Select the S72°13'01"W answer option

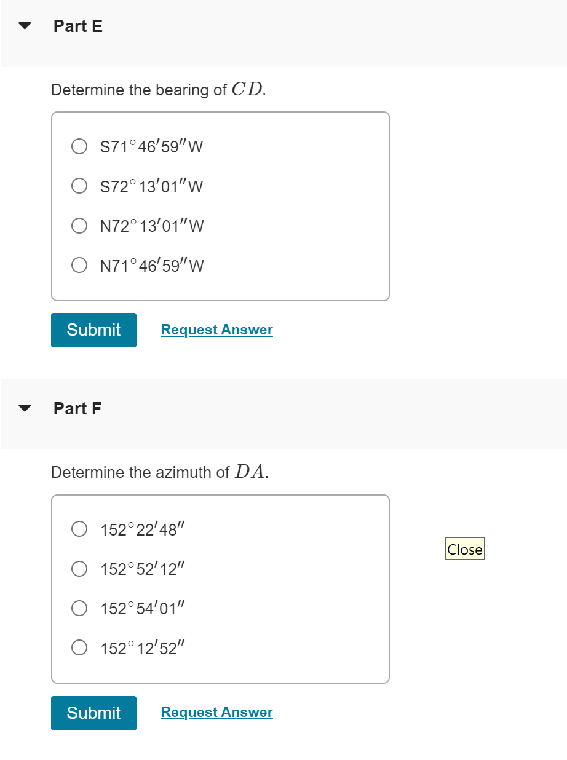coord(79,186)
